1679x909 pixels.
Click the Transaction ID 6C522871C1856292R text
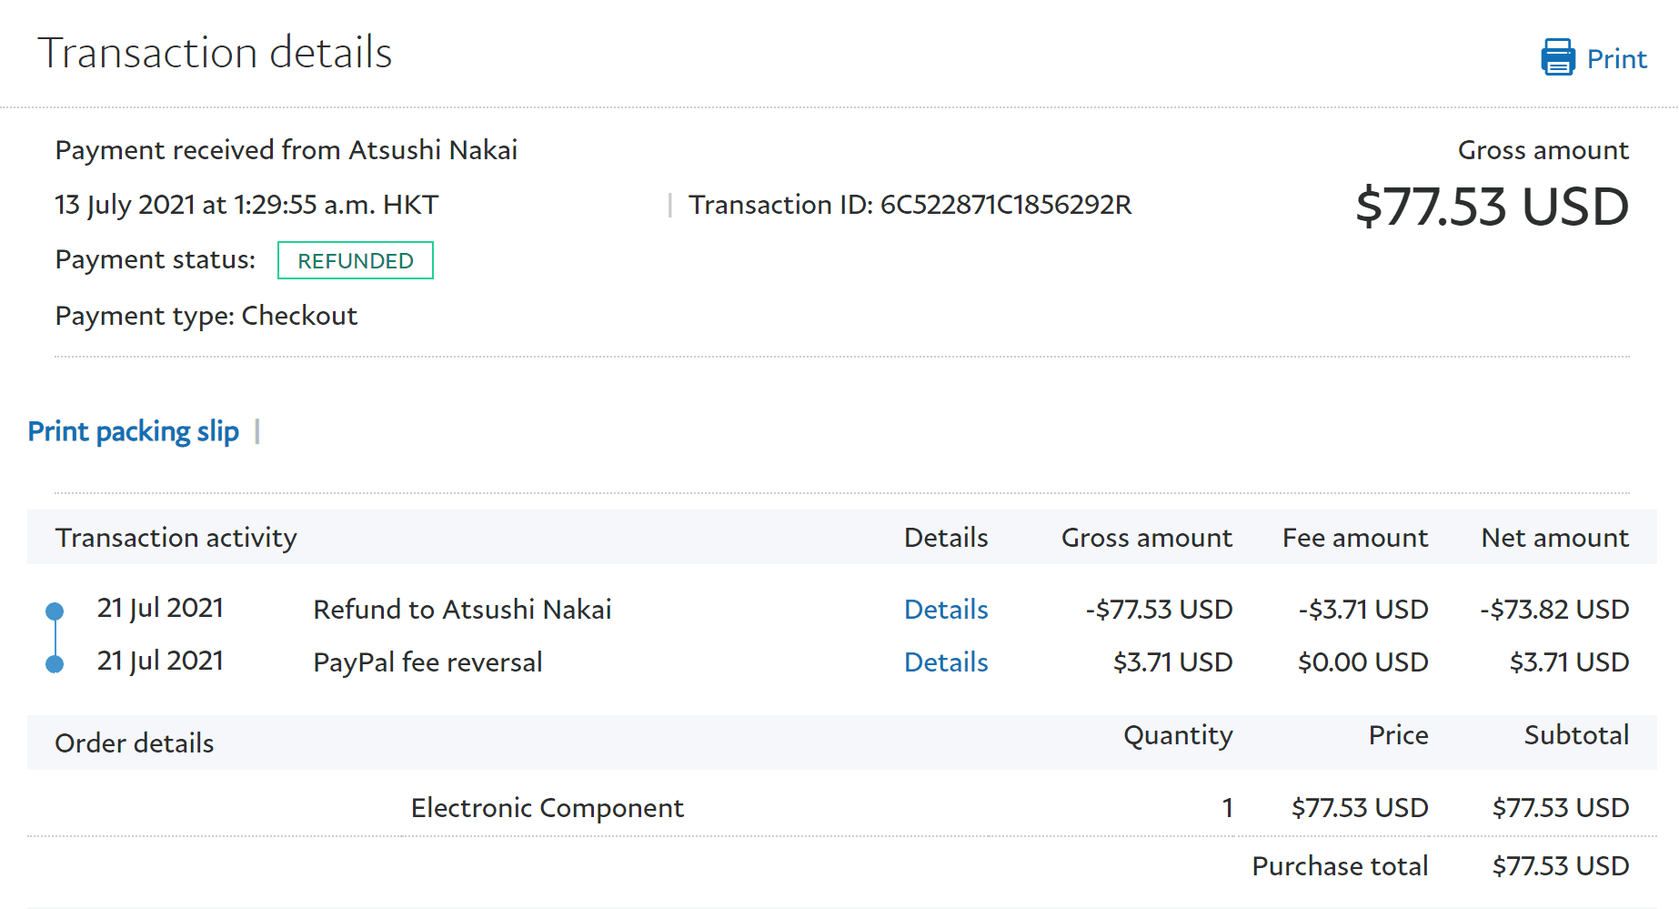pyautogui.click(x=910, y=205)
